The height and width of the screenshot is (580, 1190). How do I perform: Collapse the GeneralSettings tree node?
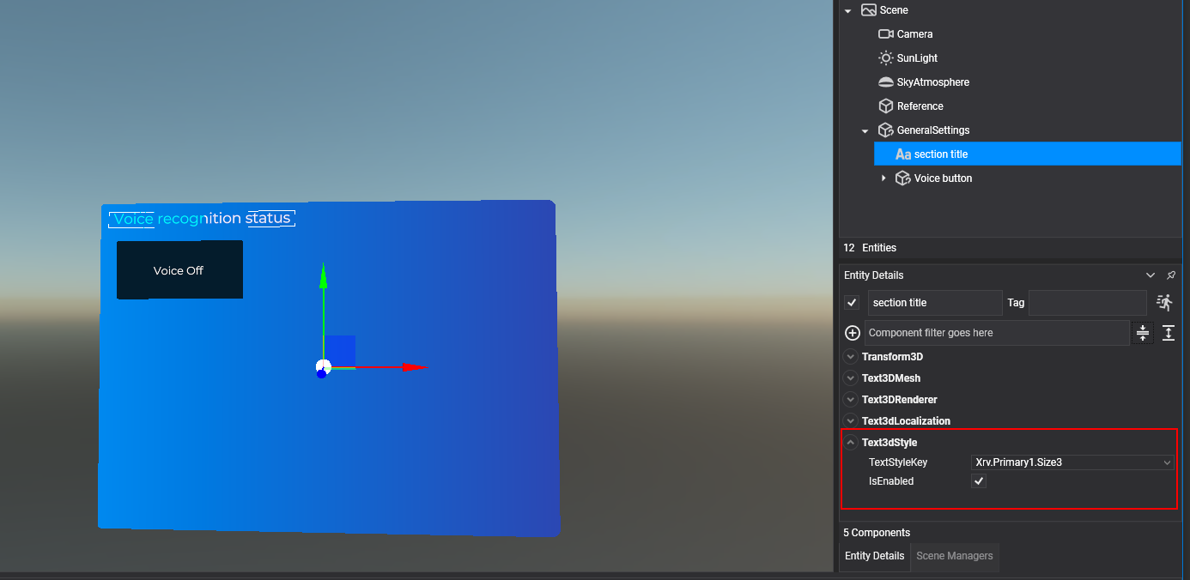pos(865,130)
